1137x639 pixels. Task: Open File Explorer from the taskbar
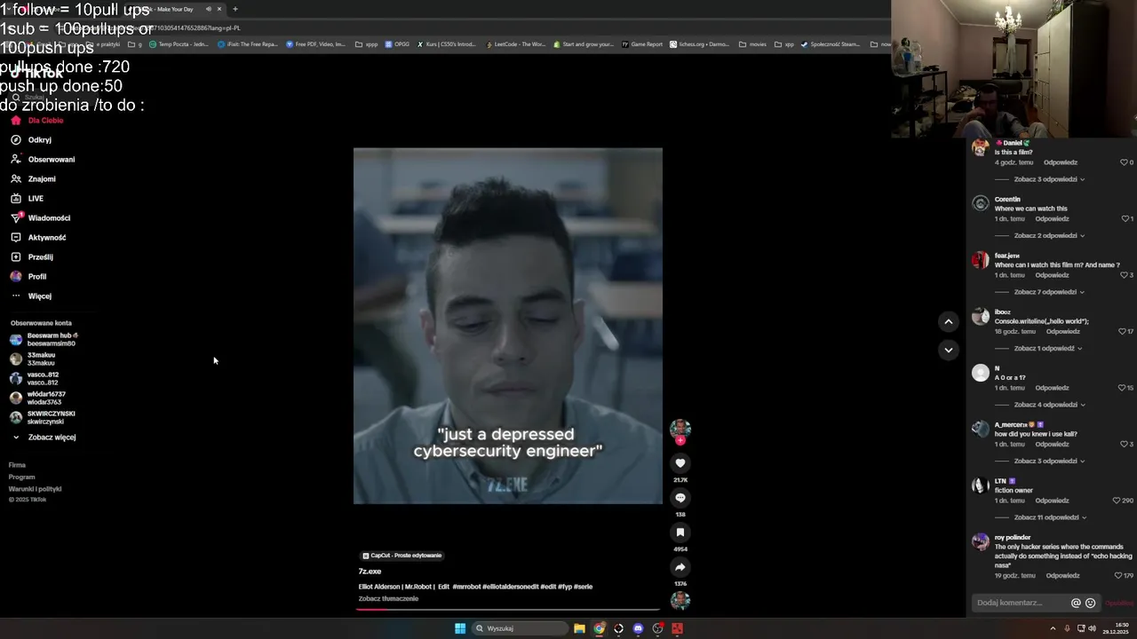pyautogui.click(x=579, y=628)
